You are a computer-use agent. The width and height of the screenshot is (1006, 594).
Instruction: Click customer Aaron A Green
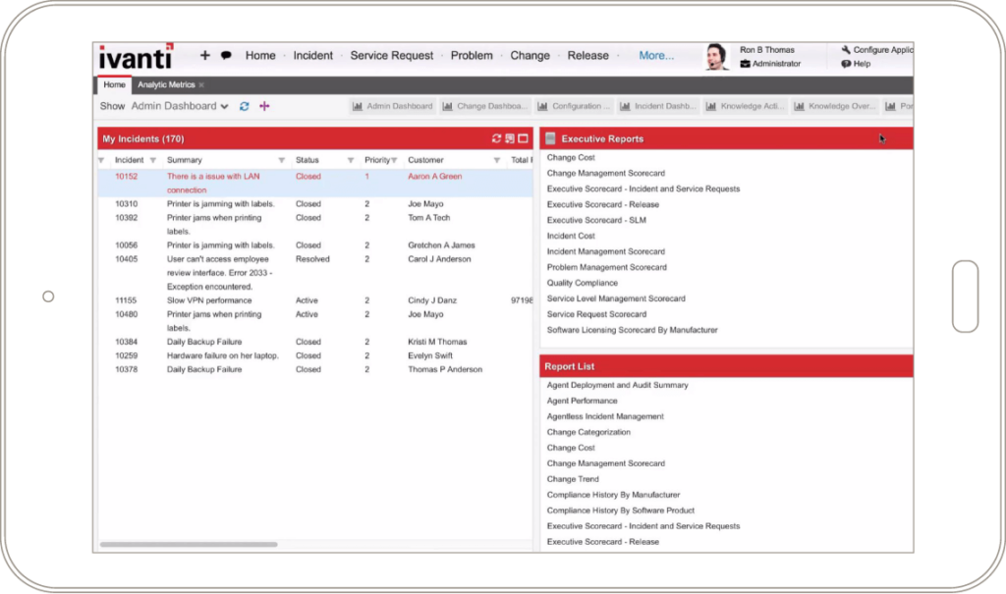point(435,177)
